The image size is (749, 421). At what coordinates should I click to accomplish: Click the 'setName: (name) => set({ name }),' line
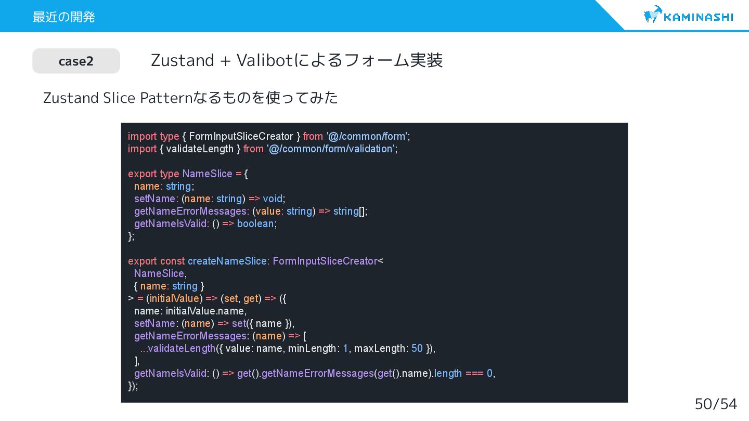point(214,323)
